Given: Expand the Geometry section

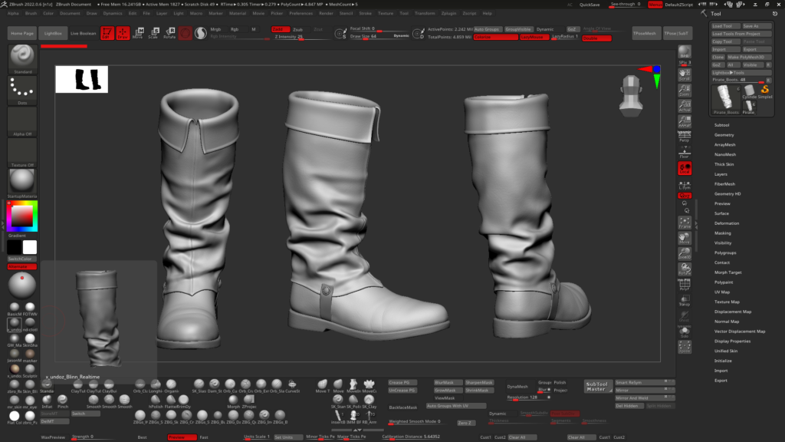Looking at the screenshot, I should pyautogui.click(x=724, y=134).
